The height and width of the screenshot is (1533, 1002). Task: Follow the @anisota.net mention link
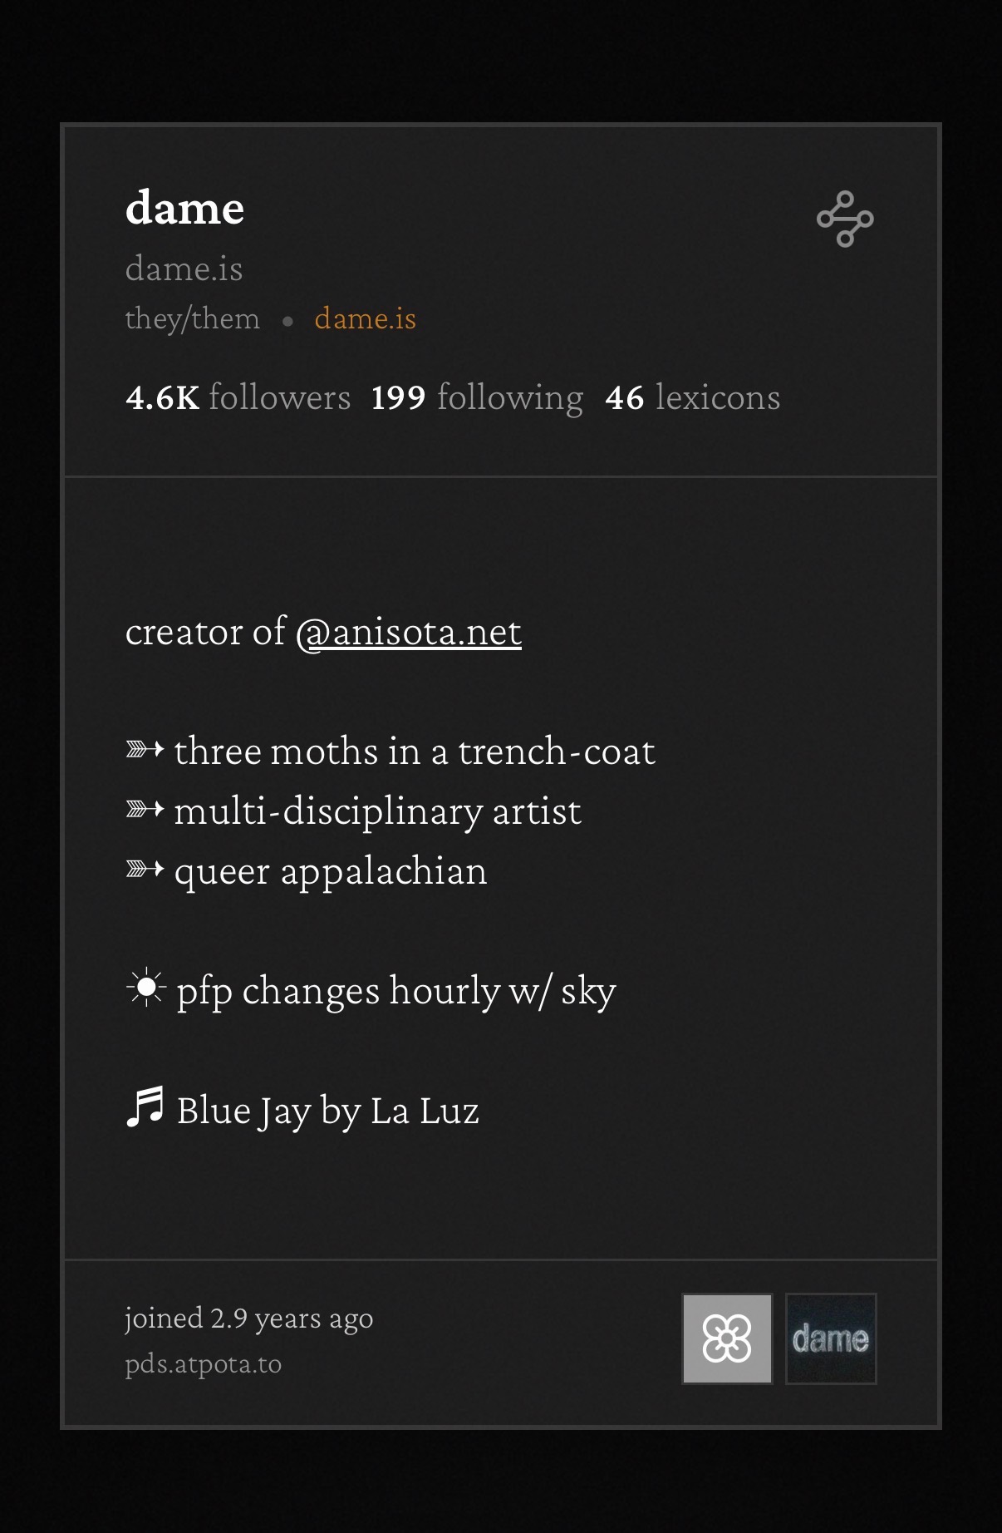tap(408, 632)
